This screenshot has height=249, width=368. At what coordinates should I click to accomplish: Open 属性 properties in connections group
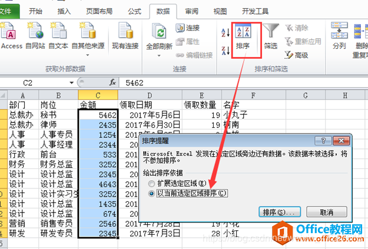(187, 42)
